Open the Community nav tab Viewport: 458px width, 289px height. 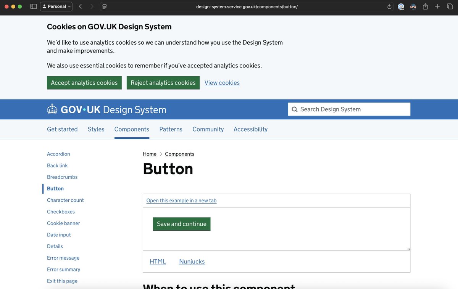(x=208, y=129)
